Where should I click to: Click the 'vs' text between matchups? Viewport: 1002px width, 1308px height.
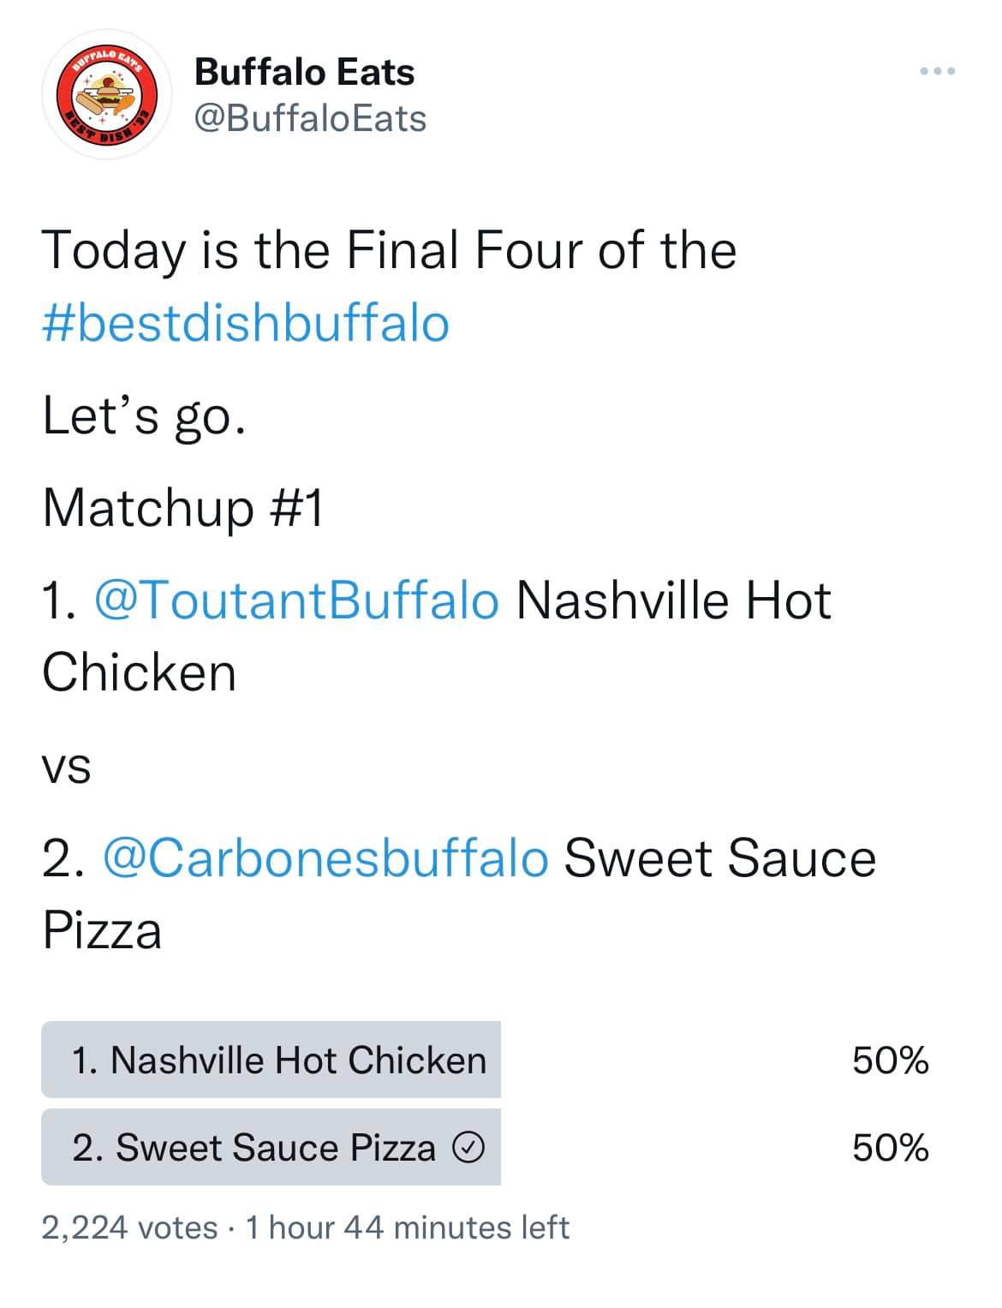pos(67,767)
